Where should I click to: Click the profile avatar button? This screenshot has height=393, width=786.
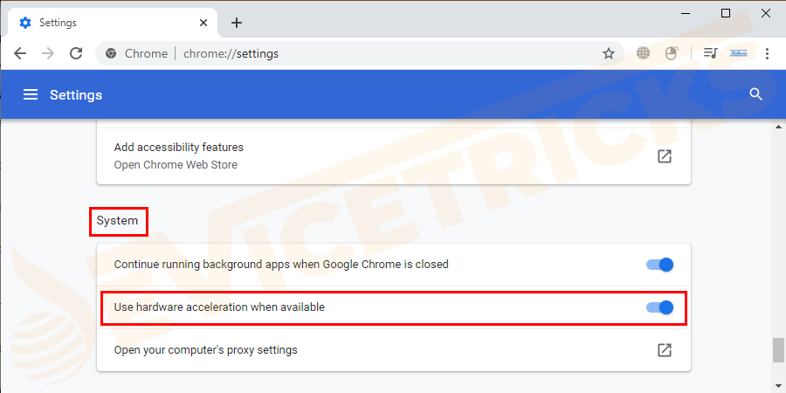(x=739, y=53)
